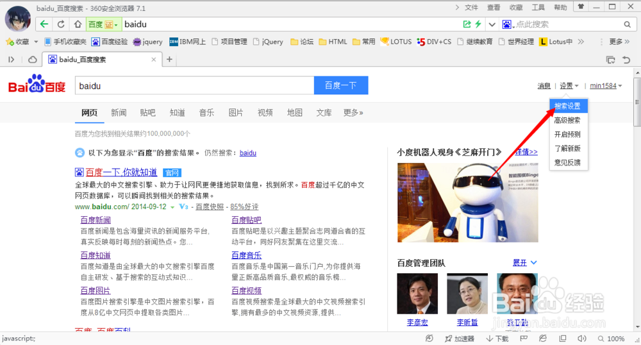Image resolution: width=641 pixels, height=345 pixels.
Task: Expand 百度管理团队 with 展开 link
Action: 525,262
